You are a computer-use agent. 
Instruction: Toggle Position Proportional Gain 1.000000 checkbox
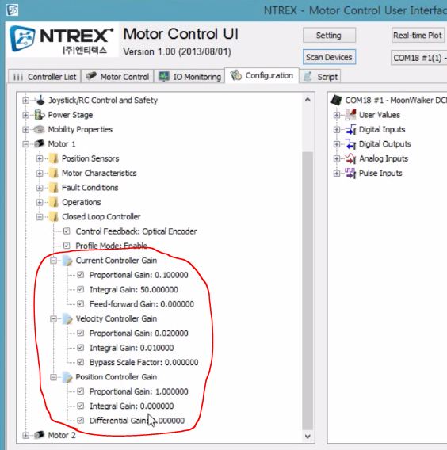tap(81, 391)
